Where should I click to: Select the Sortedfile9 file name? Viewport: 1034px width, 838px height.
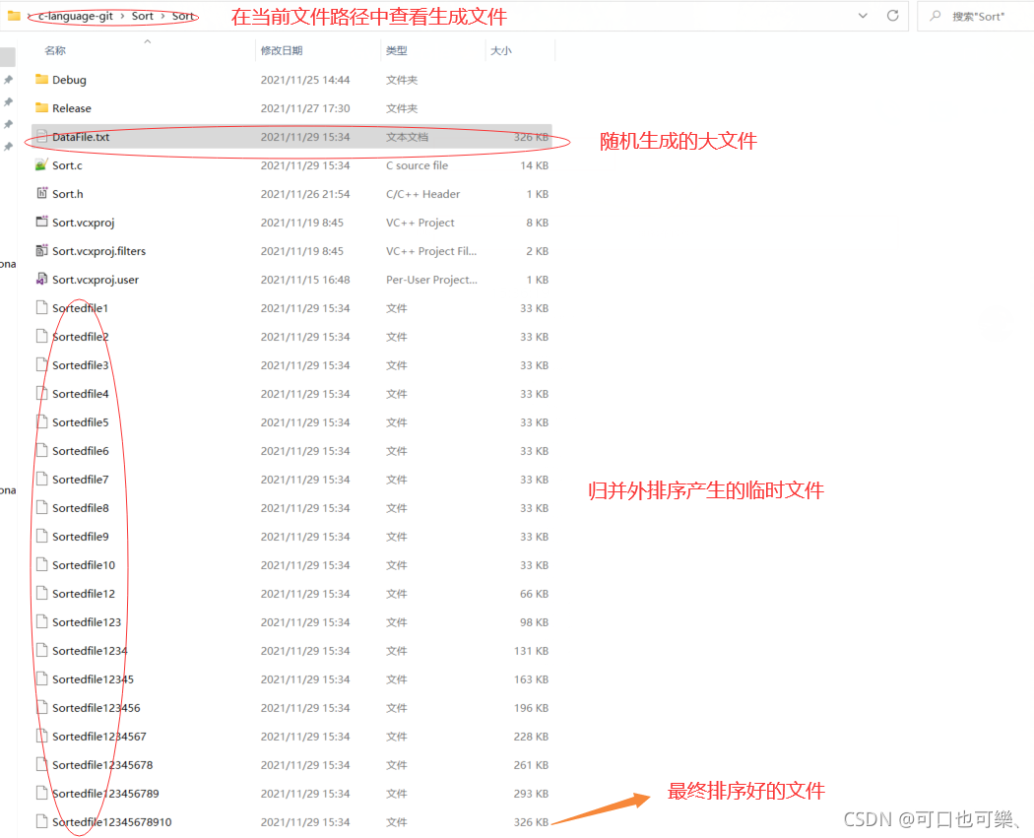pyautogui.click(x=81, y=536)
